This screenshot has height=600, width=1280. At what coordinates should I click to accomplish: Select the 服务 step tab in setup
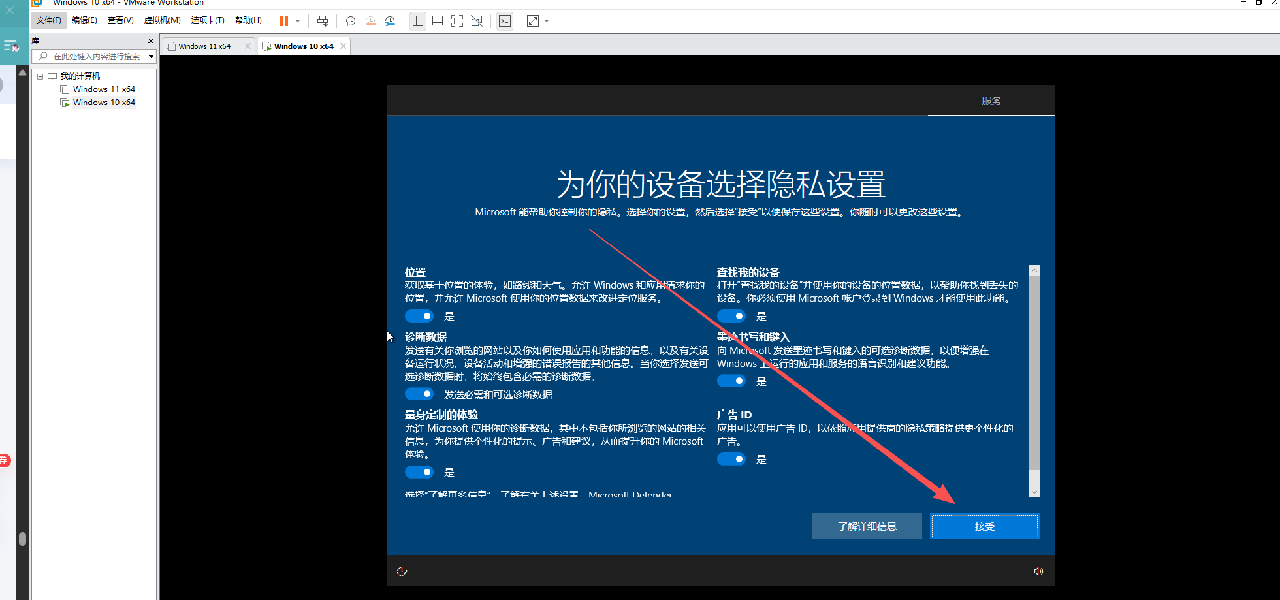point(991,101)
